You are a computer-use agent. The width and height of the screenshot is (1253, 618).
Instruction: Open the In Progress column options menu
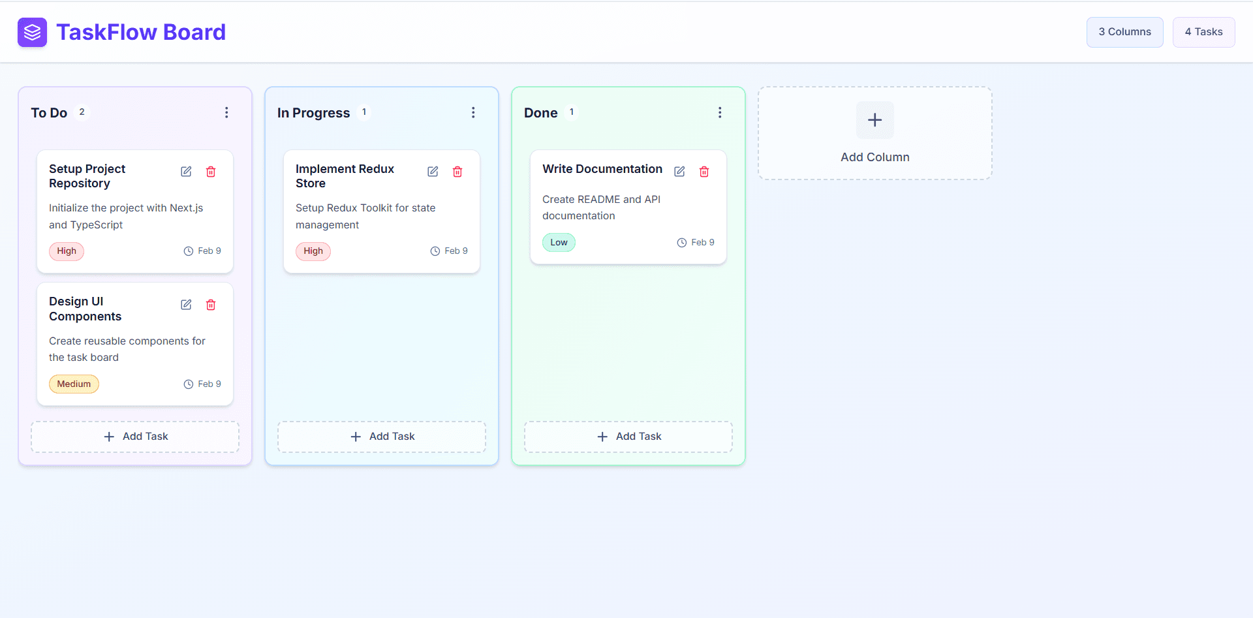473,112
